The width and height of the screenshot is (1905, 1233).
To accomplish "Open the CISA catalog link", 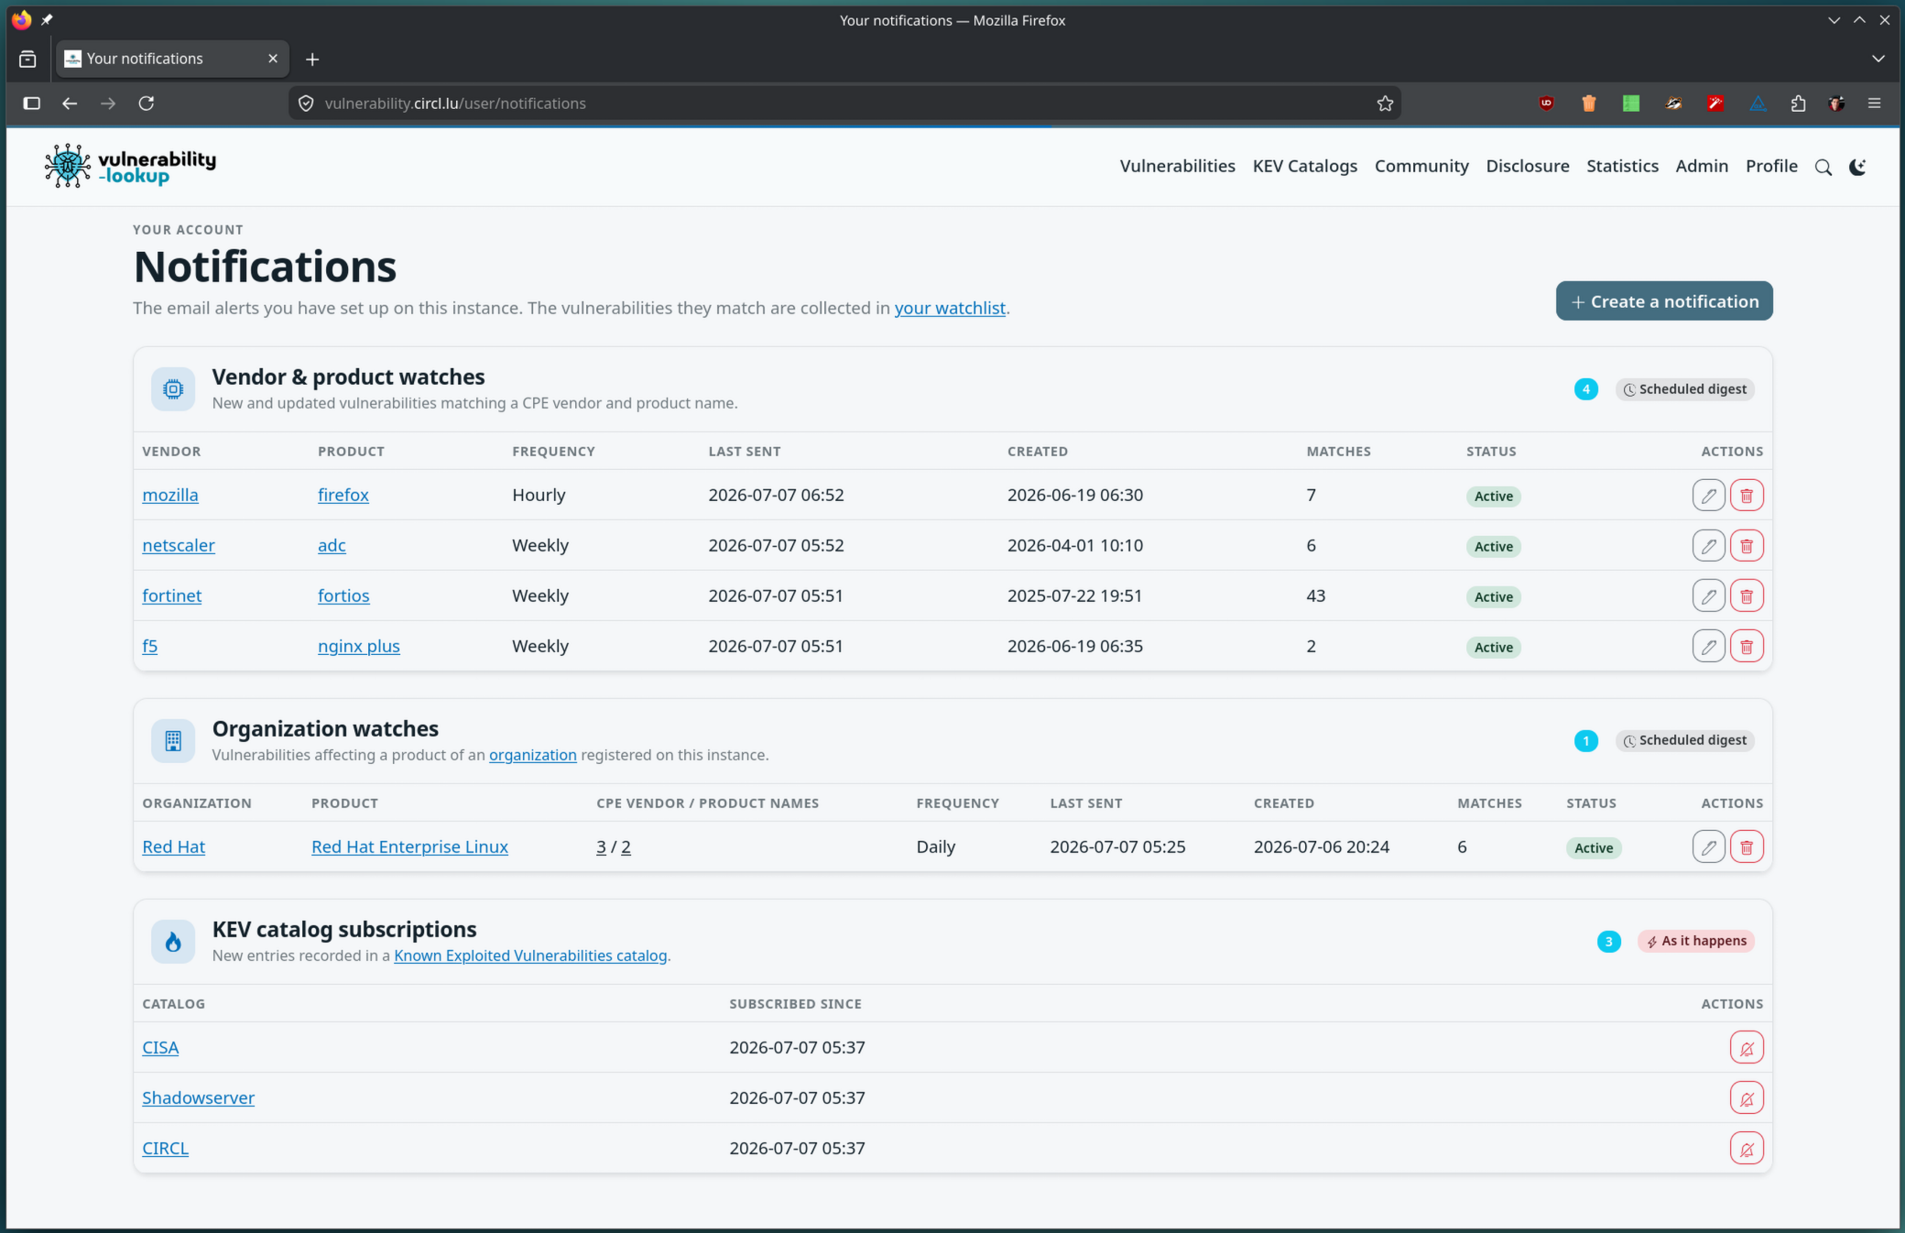I will point(160,1048).
